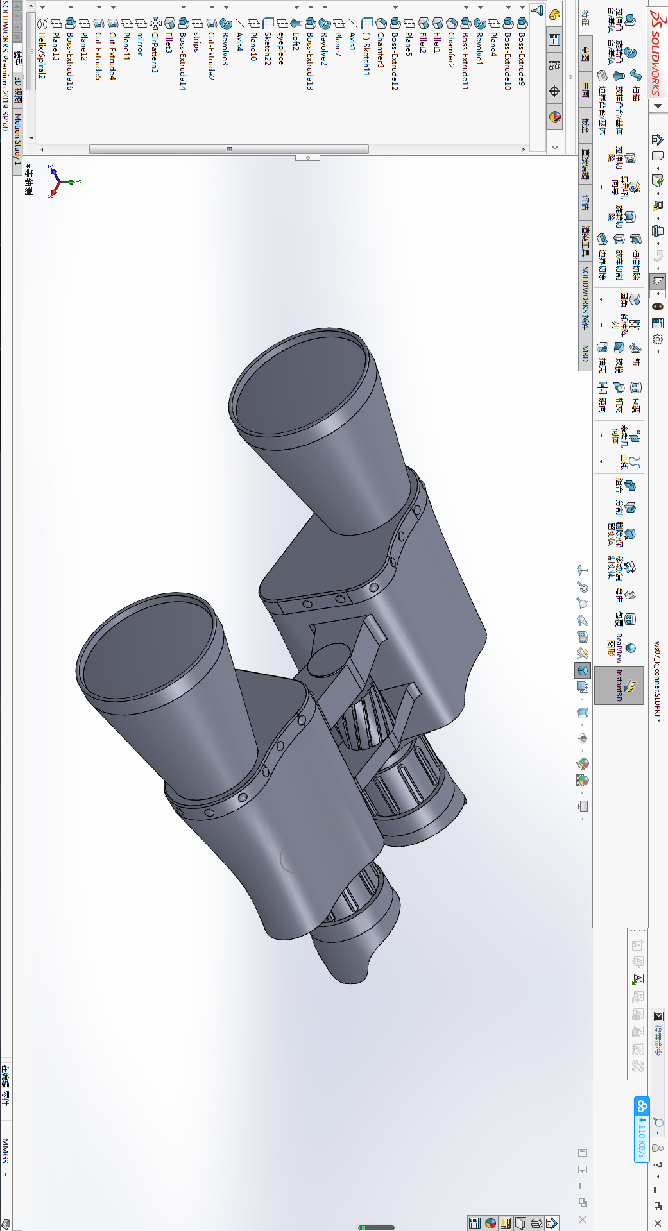Choose the 相交 intersect tool
The width and height of the screenshot is (668, 1231).
619,396
